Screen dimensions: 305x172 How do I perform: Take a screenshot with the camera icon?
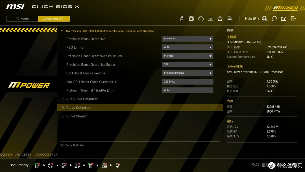pos(284,19)
